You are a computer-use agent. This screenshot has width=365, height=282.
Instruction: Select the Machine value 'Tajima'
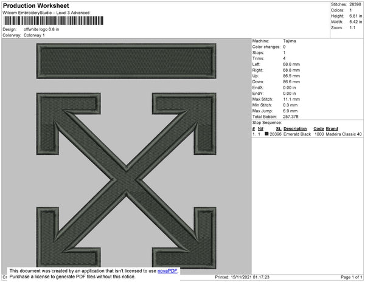pos(290,41)
